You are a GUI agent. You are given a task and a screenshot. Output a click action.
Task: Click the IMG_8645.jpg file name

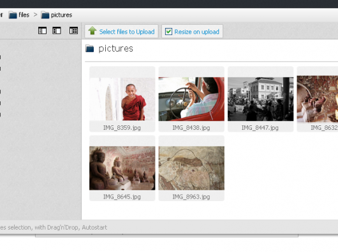[x=122, y=197]
